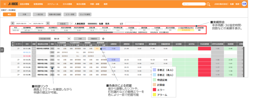Click the summary horizontal scrollbar
Image resolution: width=257 pixels, height=100 pixels.
pyautogui.click(x=67, y=32)
